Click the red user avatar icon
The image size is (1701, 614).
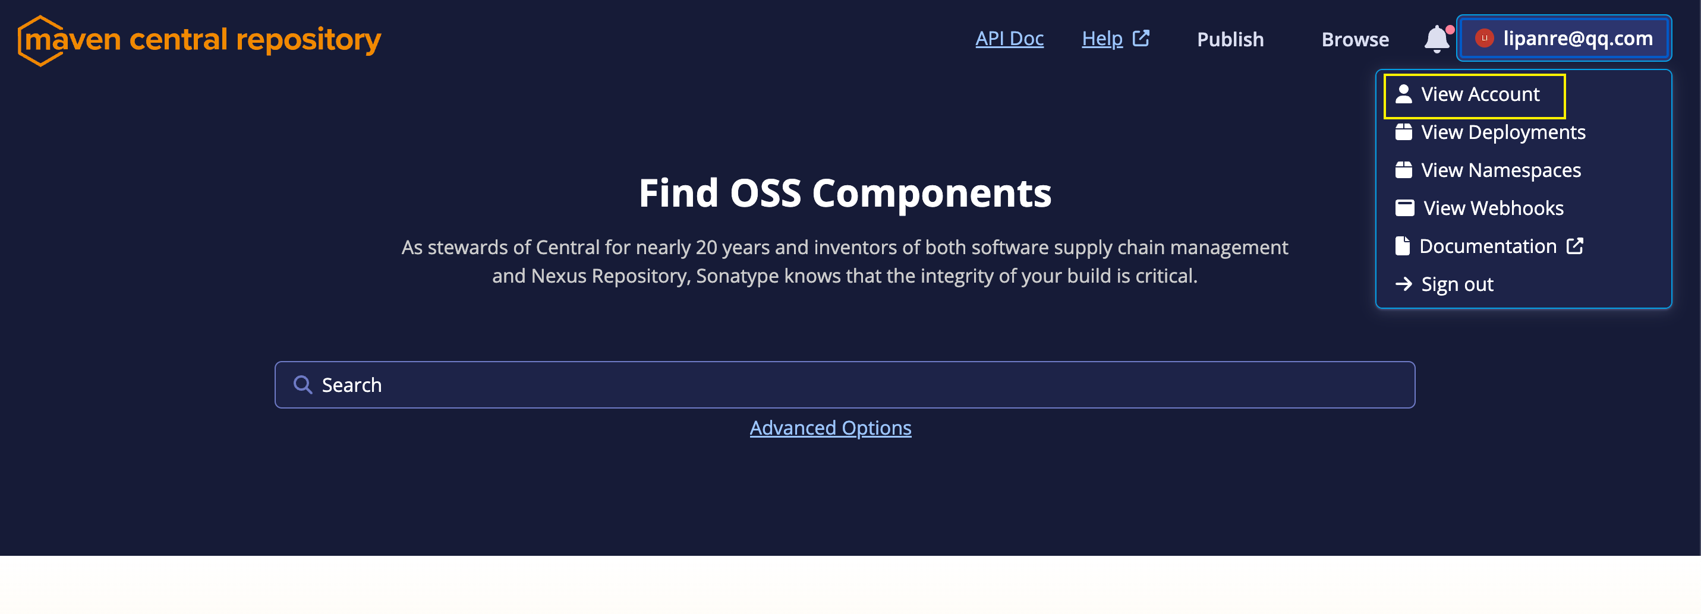coord(1483,38)
